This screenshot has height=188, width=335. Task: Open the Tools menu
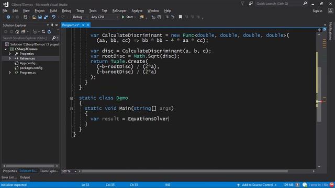pyautogui.click(x=93, y=10)
